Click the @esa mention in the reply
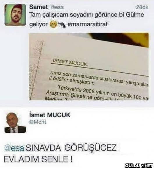 point(14,148)
